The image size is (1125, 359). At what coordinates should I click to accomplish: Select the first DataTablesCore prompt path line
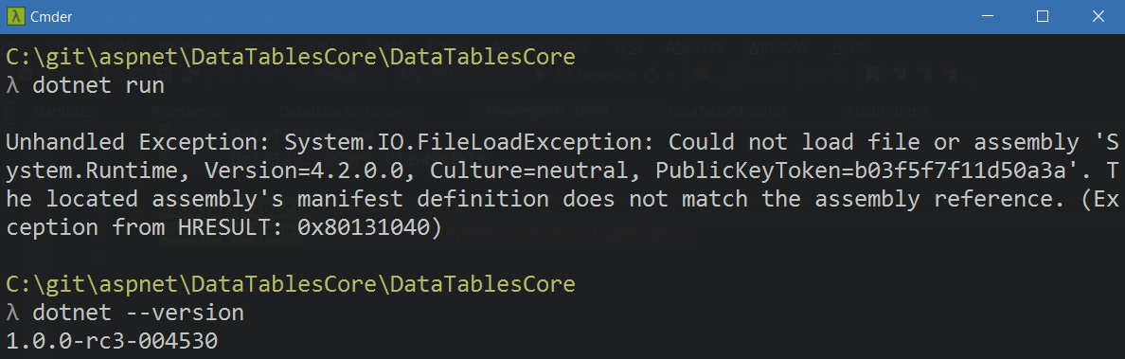[x=291, y=57]
